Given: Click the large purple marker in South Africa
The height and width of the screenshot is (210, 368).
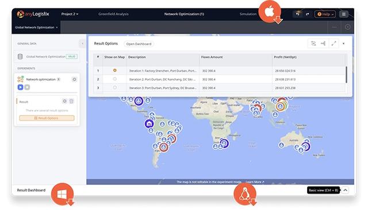Looking at the screenshot, I should 224,143.
